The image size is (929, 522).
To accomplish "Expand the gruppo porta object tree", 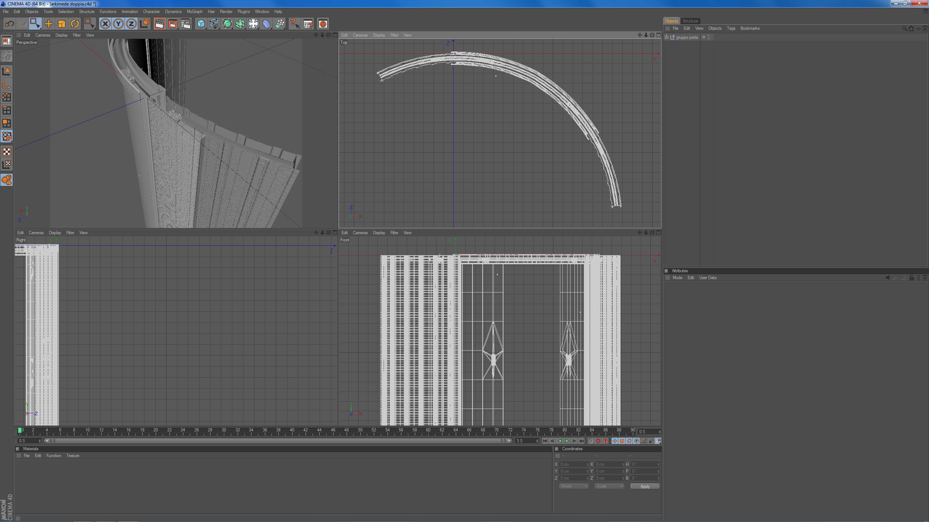I will 666,37.
